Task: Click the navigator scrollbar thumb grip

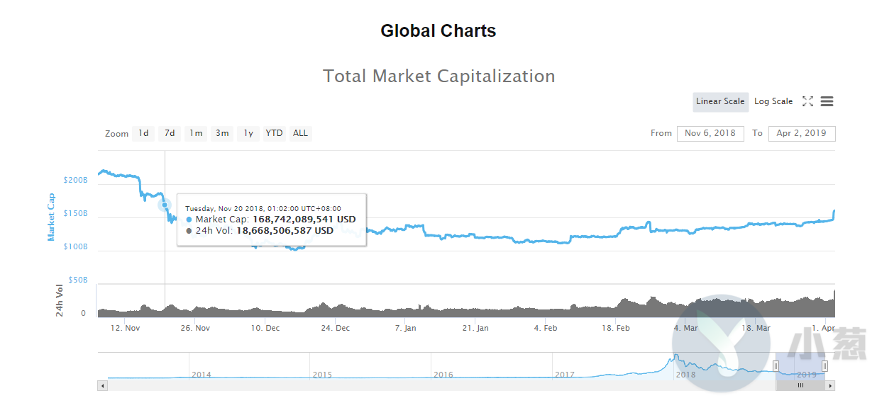Action: point(800,386)
